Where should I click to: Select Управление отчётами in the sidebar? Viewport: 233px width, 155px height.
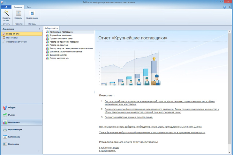pos(17,42)
